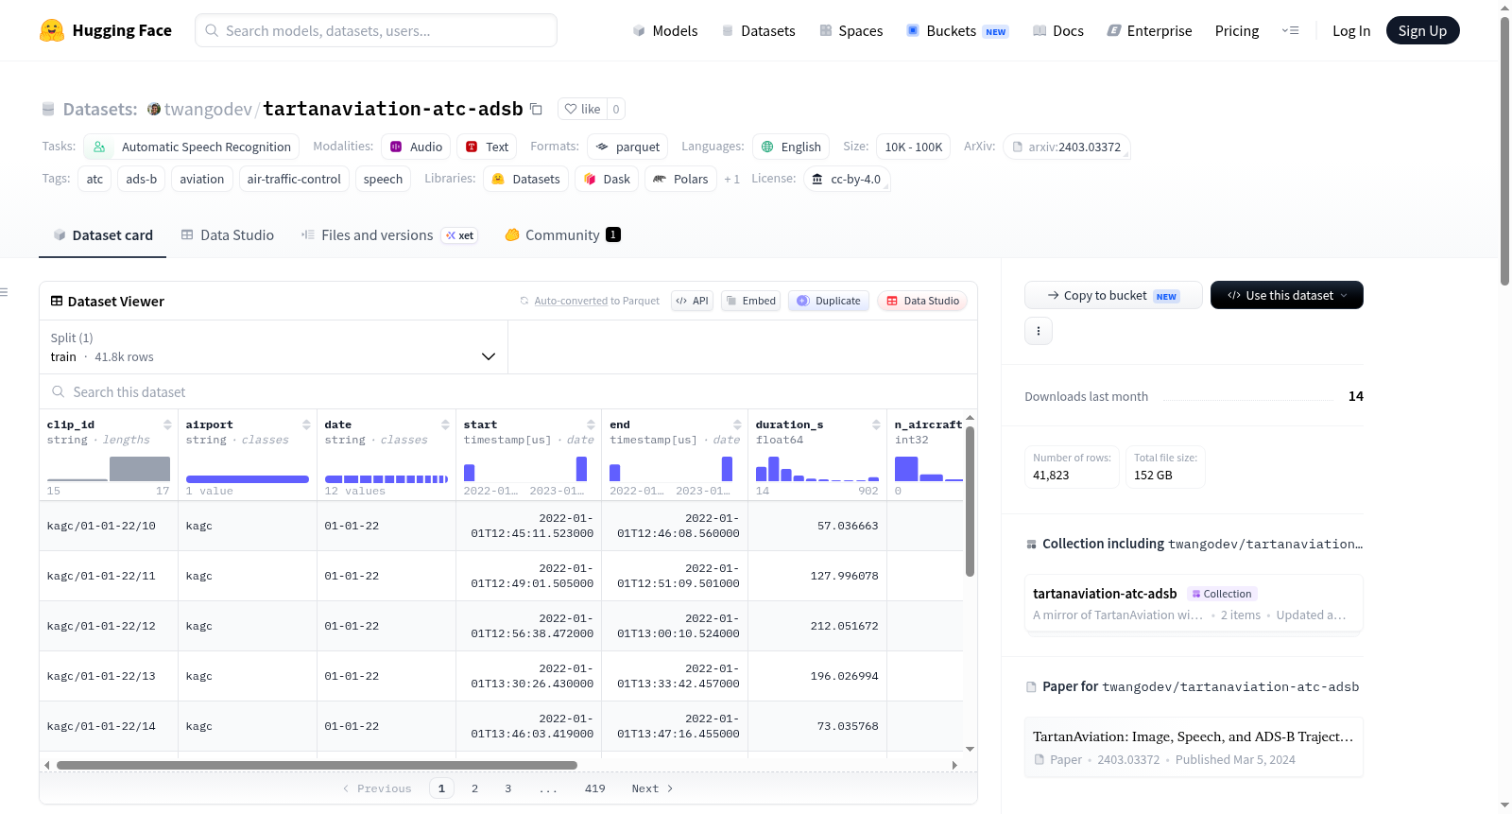Viewport: 1512px width, 814px height.
Task: Sort by clip_id column
Action: [167, 424]
